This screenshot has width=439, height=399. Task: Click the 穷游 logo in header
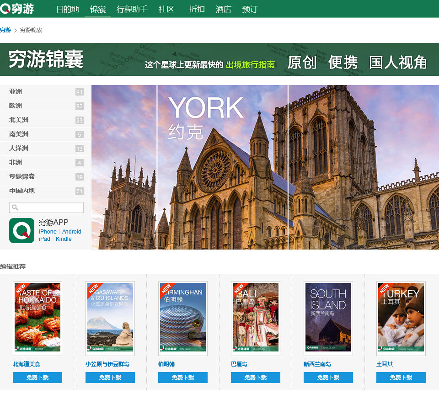click(x=17, y=9)
